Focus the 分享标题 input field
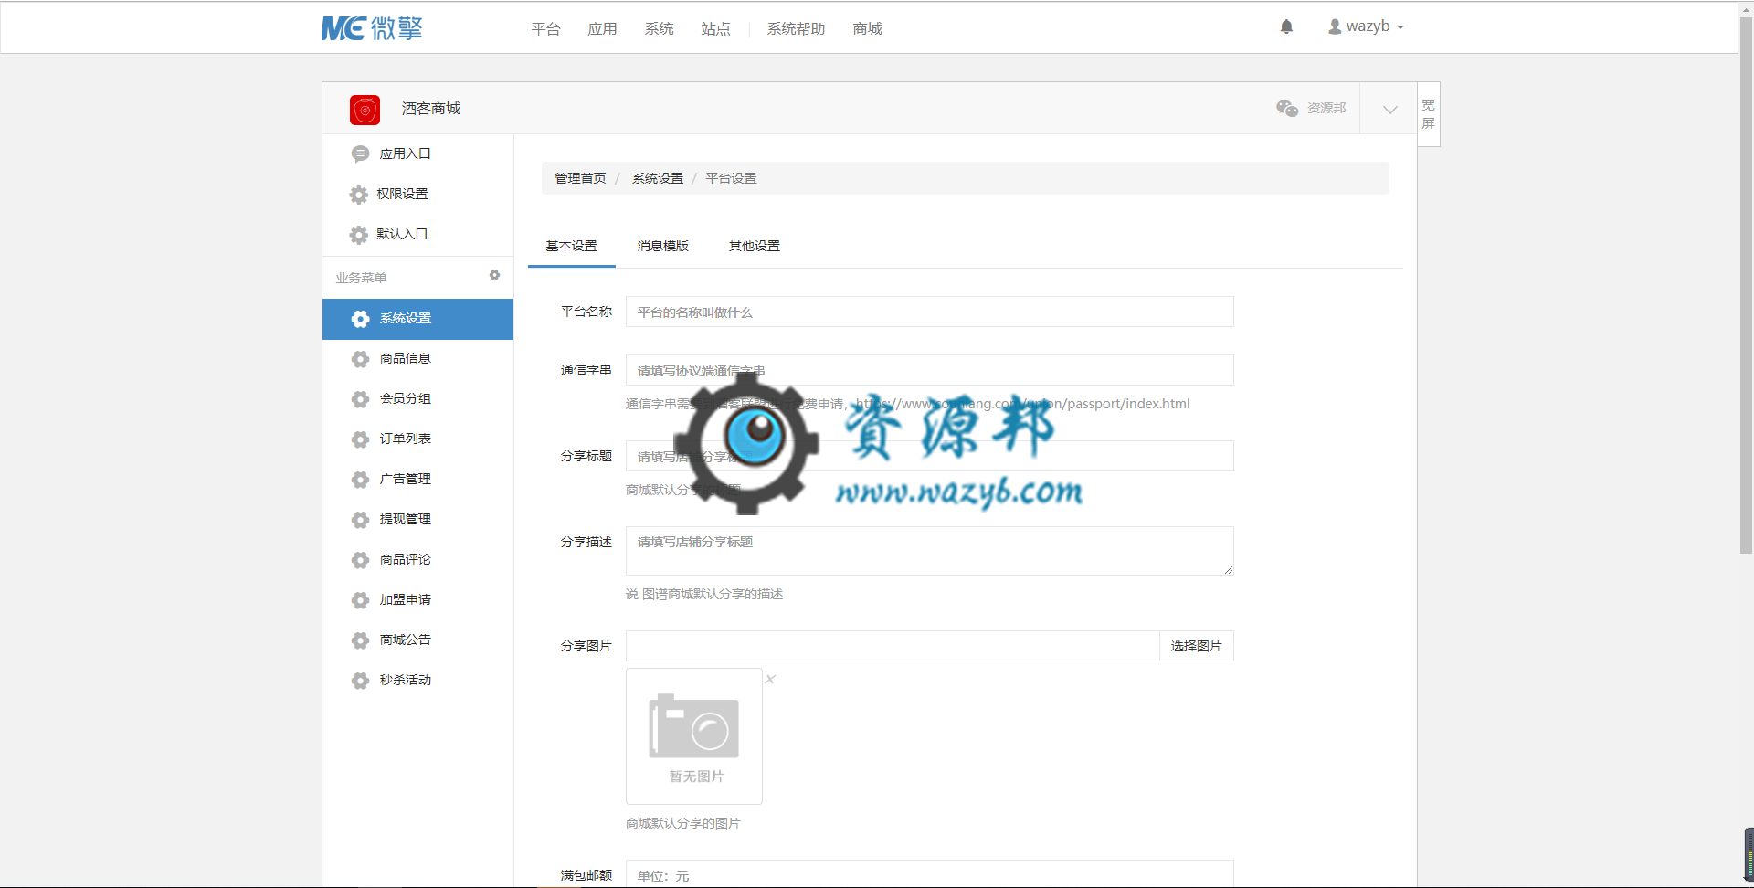The height and width of the screenshot is (888, 1754). click(x=929, y=456)
